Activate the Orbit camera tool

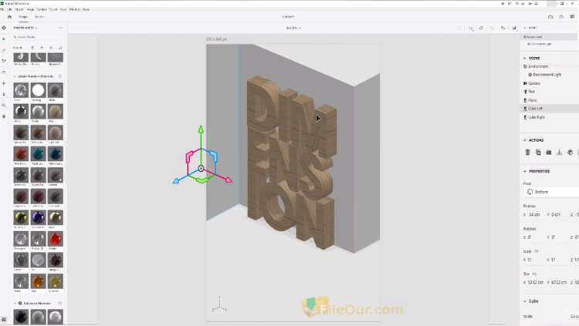tap(4, 72)
